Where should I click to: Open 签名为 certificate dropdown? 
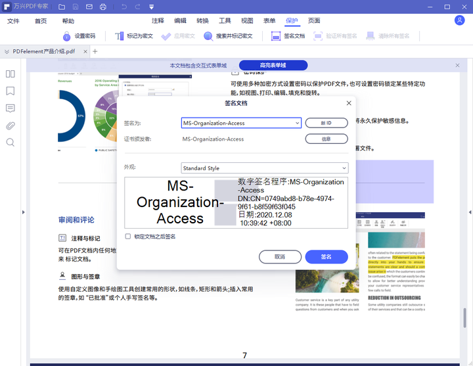[x=241, y=123]
